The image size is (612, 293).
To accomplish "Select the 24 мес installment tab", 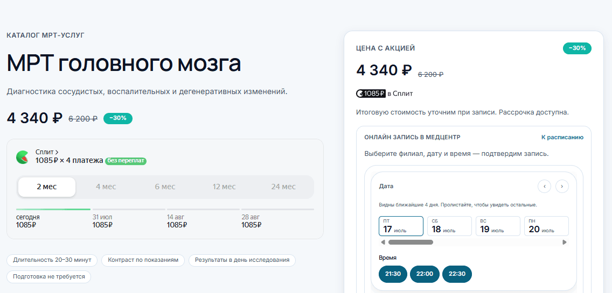I will (283, 187).
